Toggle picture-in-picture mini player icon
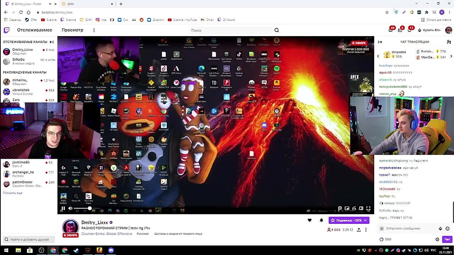Viewport: 454px width, 255px height. (x=347, y=208)
